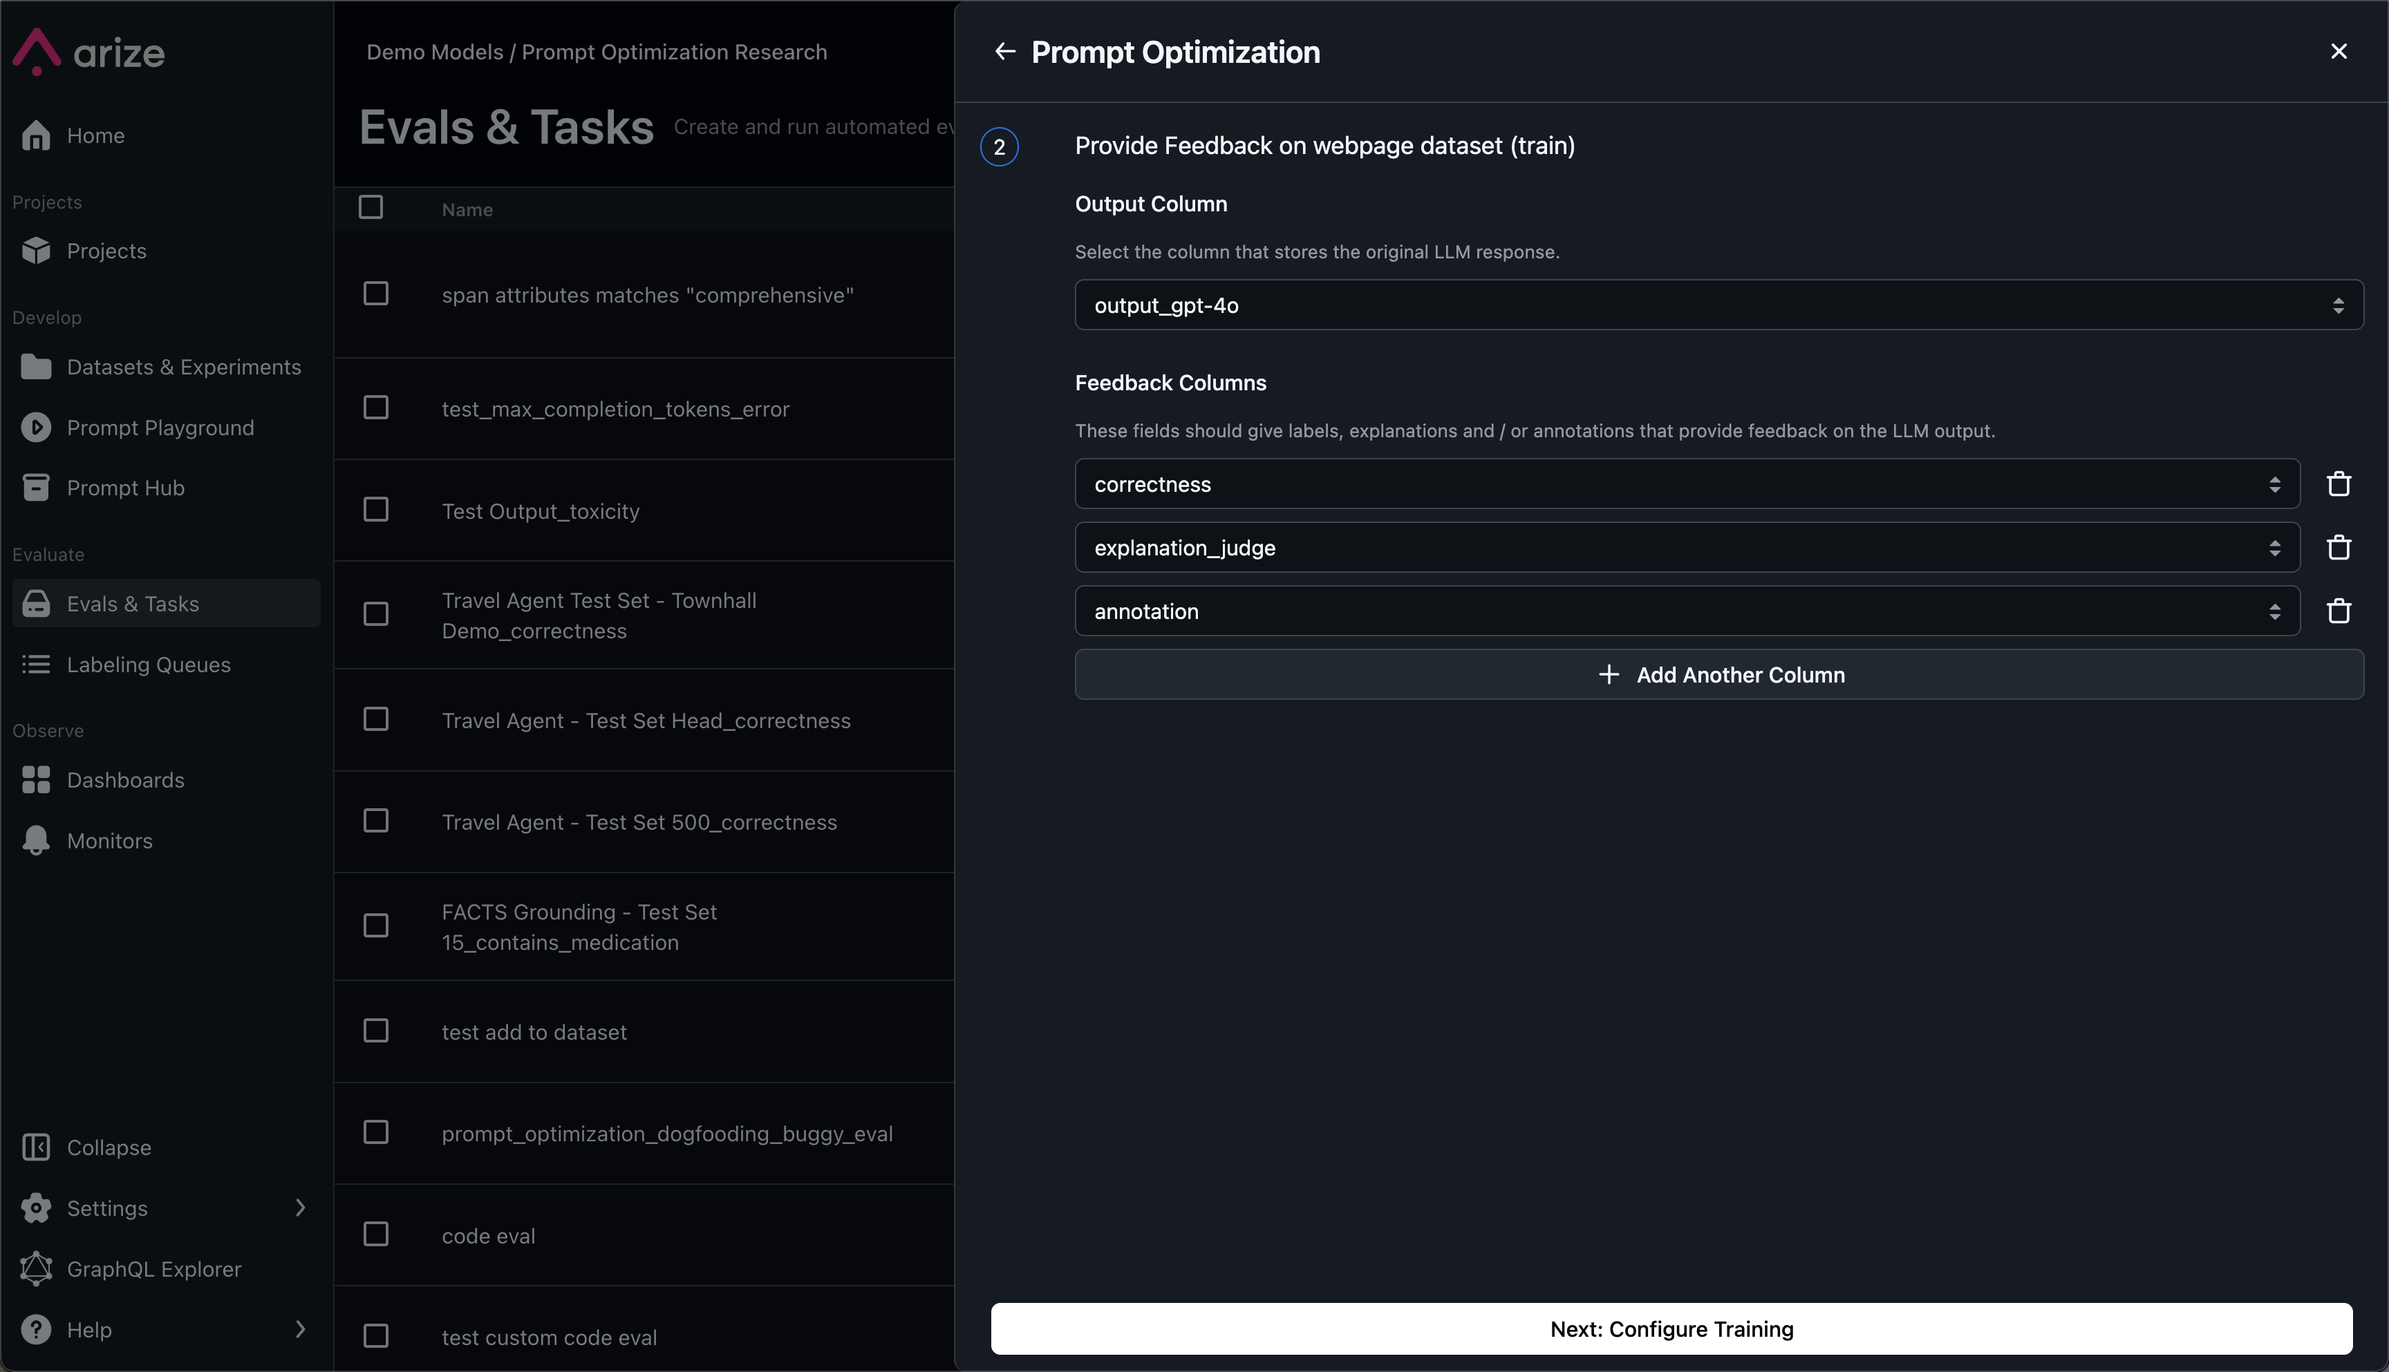2389x1372 pixels.
Task: Check the code eval row checkbox
Action: pos(376,1235)
